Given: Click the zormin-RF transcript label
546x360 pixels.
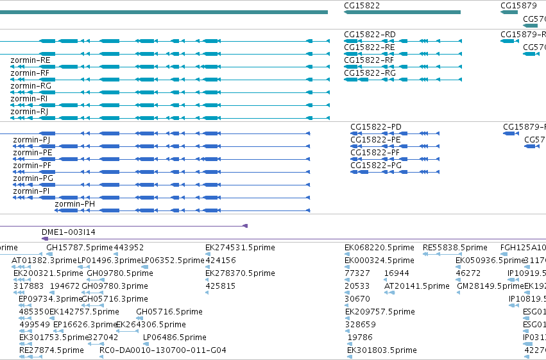Looking at the screenshot, I should point(30,73).
